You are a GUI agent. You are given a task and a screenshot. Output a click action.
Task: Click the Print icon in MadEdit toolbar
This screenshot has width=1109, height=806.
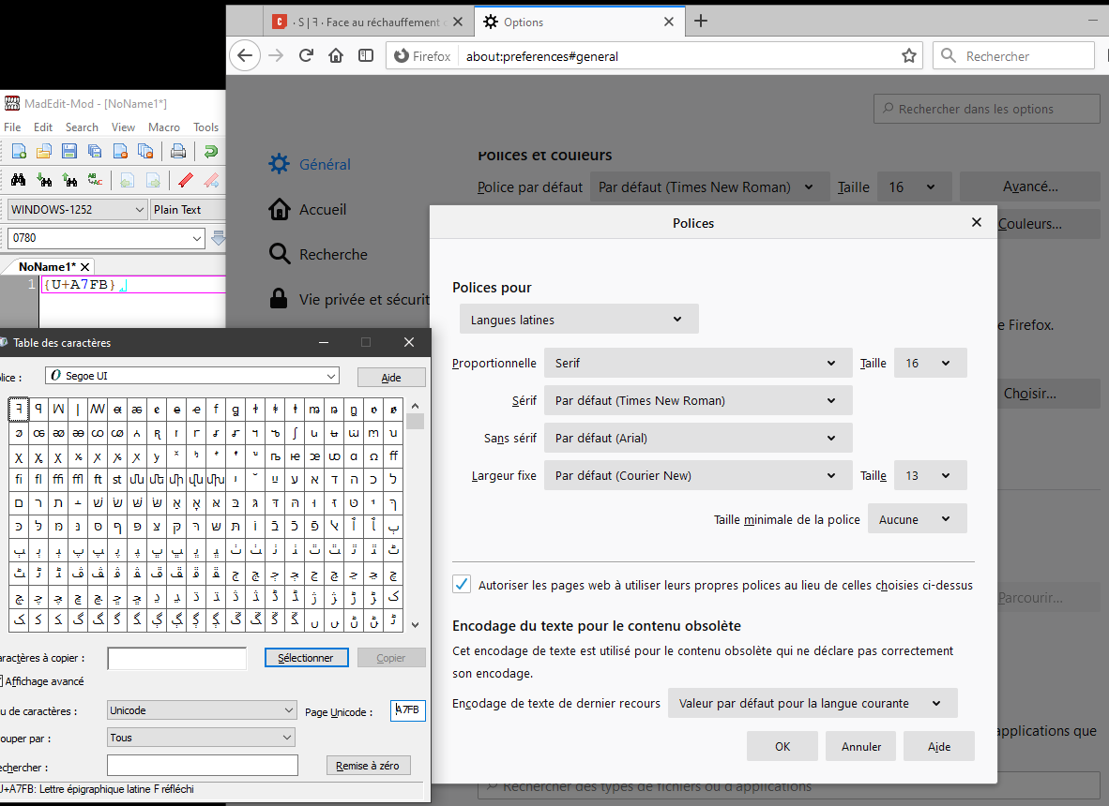[x=177, y=152]
